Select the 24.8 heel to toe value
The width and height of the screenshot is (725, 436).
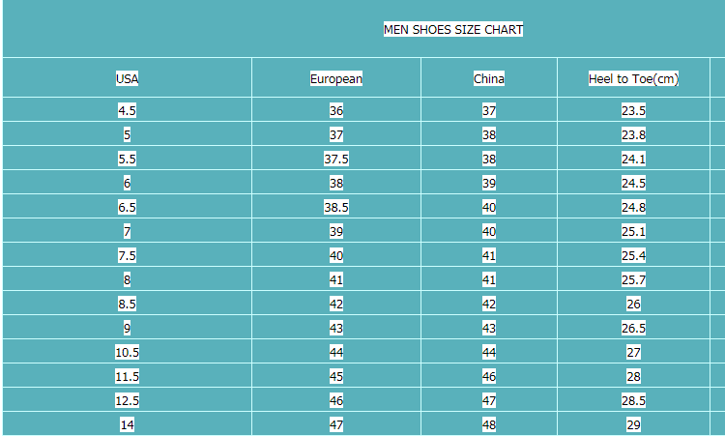pos(633,208)
